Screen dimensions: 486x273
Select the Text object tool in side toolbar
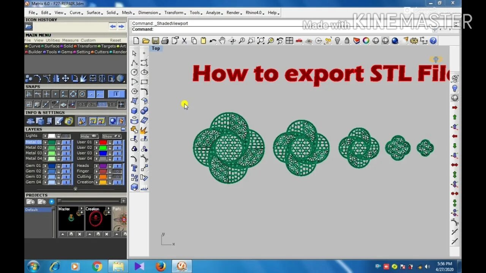pos(134,168)
